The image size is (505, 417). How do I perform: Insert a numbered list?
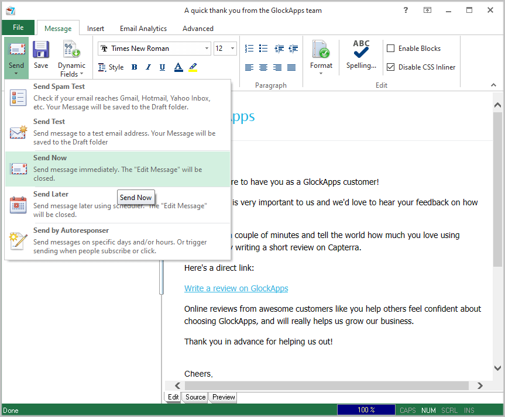pos(249,49)
